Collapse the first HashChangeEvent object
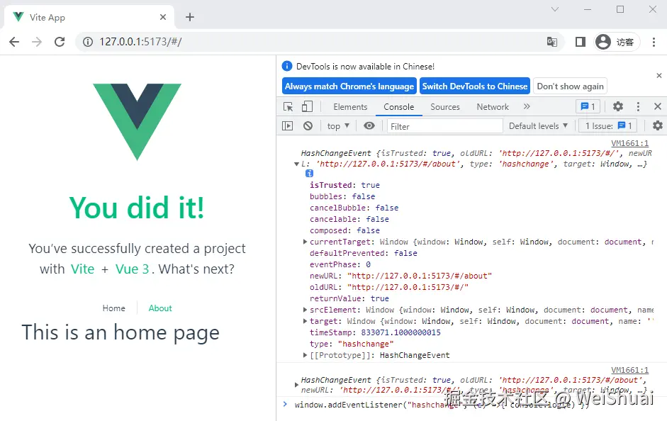The image size is (667, 421). pos(296,164)
